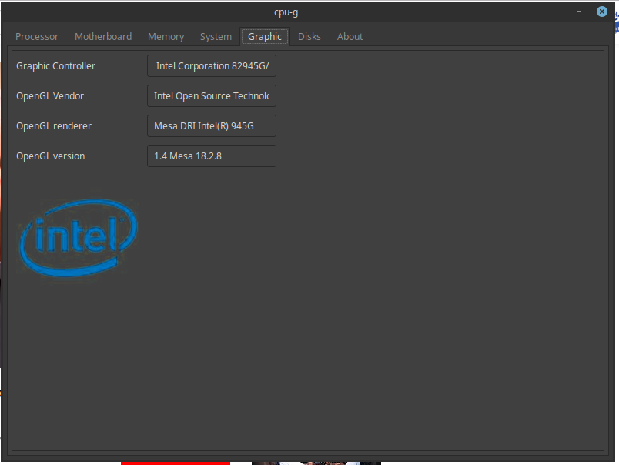The height and width of the screenshot is (465, 619).
Task: Close the cpu-g window
Action: (x=601, y=12)
